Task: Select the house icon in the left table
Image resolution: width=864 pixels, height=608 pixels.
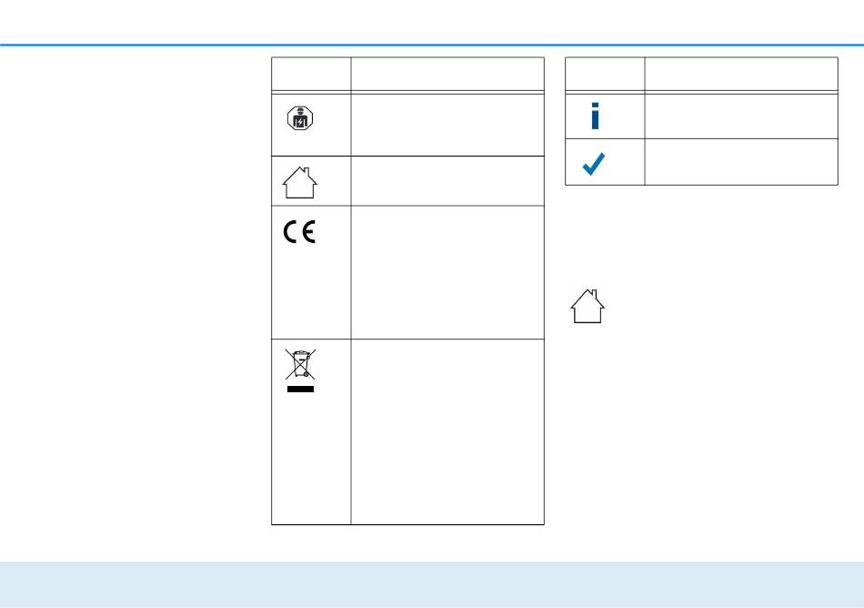Action: [x=300, y=182]
